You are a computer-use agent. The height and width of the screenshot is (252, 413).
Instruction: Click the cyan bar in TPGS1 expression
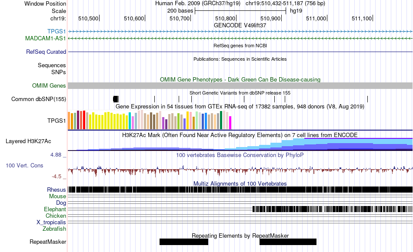[x=130, y=121]
